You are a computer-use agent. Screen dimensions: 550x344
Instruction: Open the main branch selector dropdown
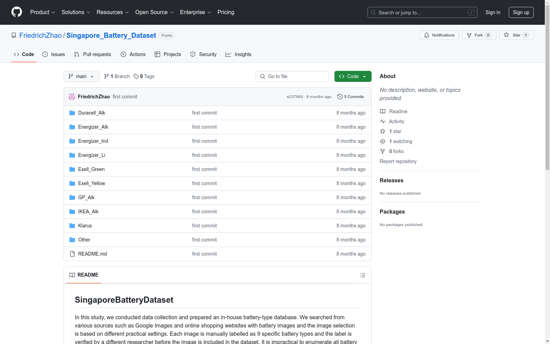[81, 76]
